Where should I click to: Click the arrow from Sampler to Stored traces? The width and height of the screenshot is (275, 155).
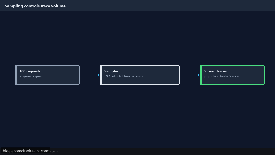coord(190,75)
